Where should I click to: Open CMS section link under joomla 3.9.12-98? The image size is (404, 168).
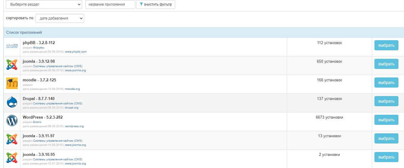58,66
